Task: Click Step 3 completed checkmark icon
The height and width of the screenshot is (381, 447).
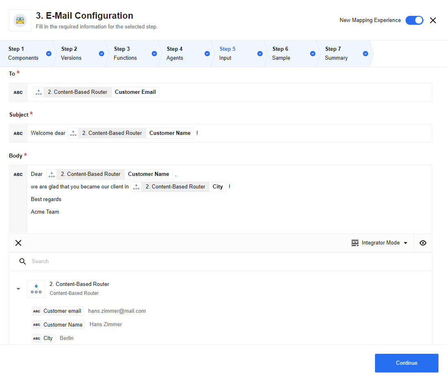Action: [x=154, y=54]
